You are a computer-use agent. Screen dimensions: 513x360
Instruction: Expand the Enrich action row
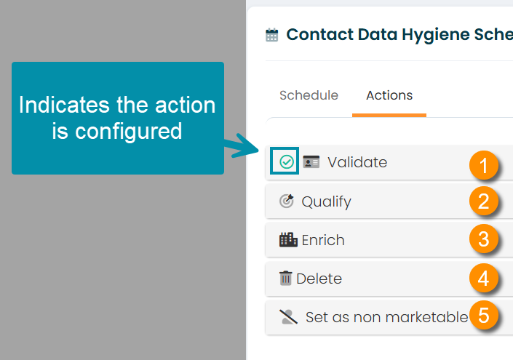pos(389,240)
